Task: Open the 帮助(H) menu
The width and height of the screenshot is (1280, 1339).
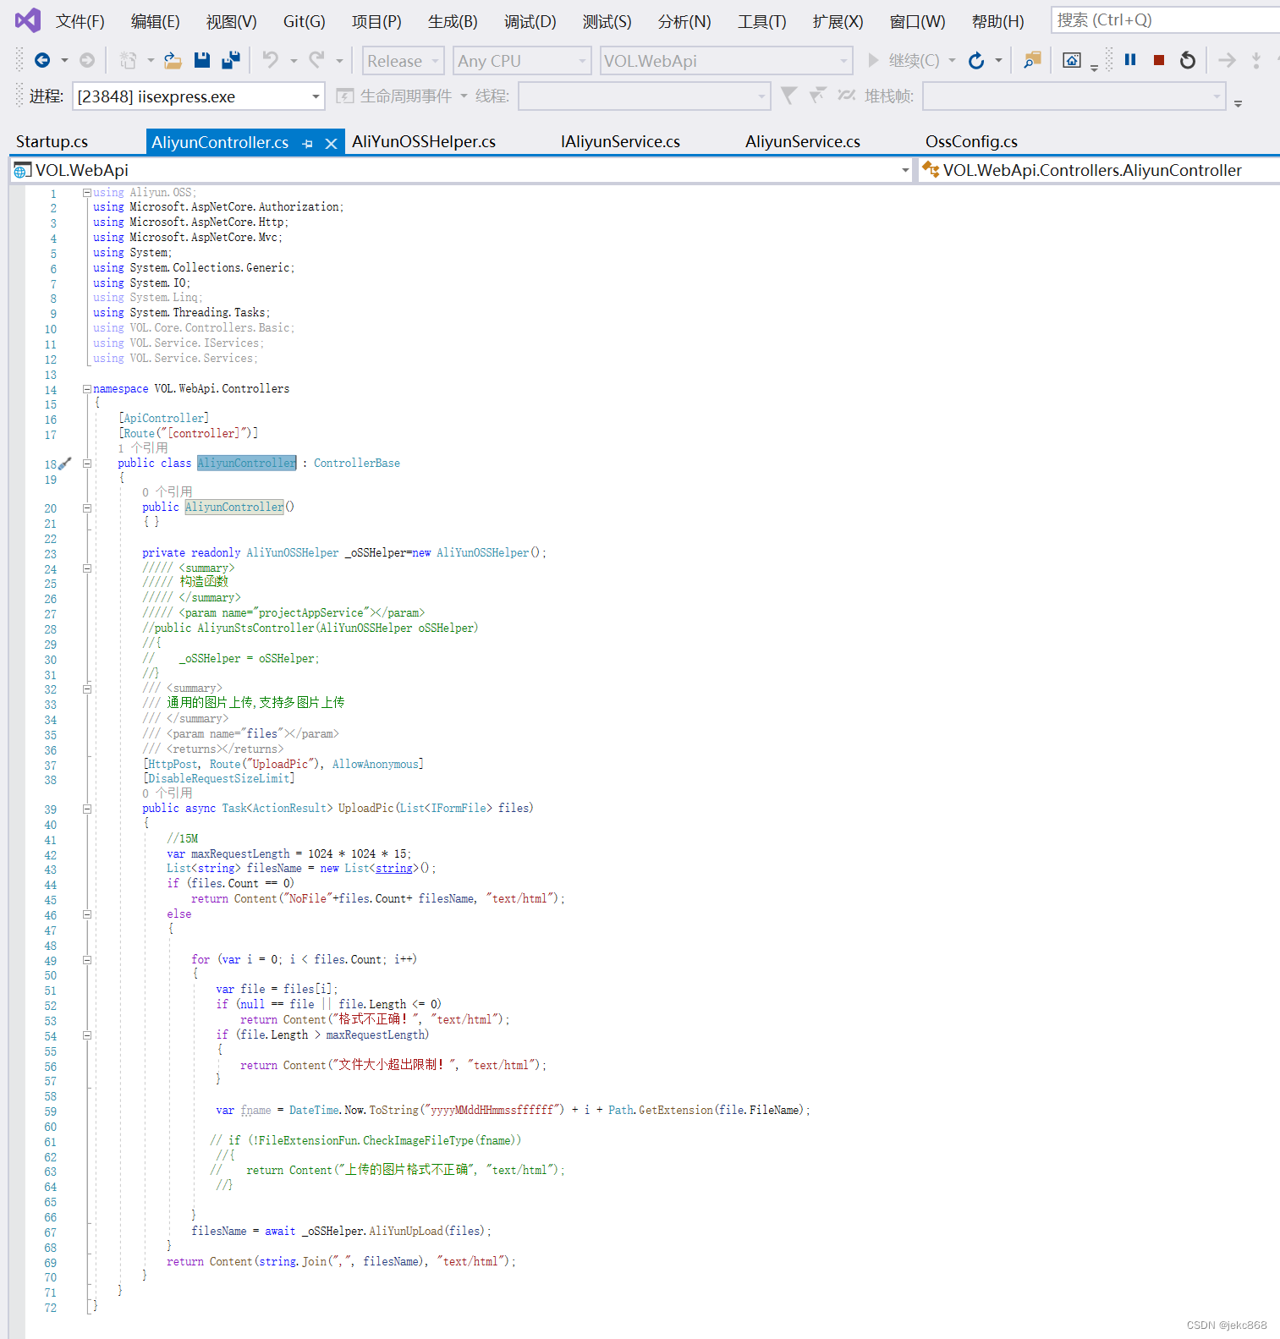Action: pyautogui.click(x=998, y=21)
